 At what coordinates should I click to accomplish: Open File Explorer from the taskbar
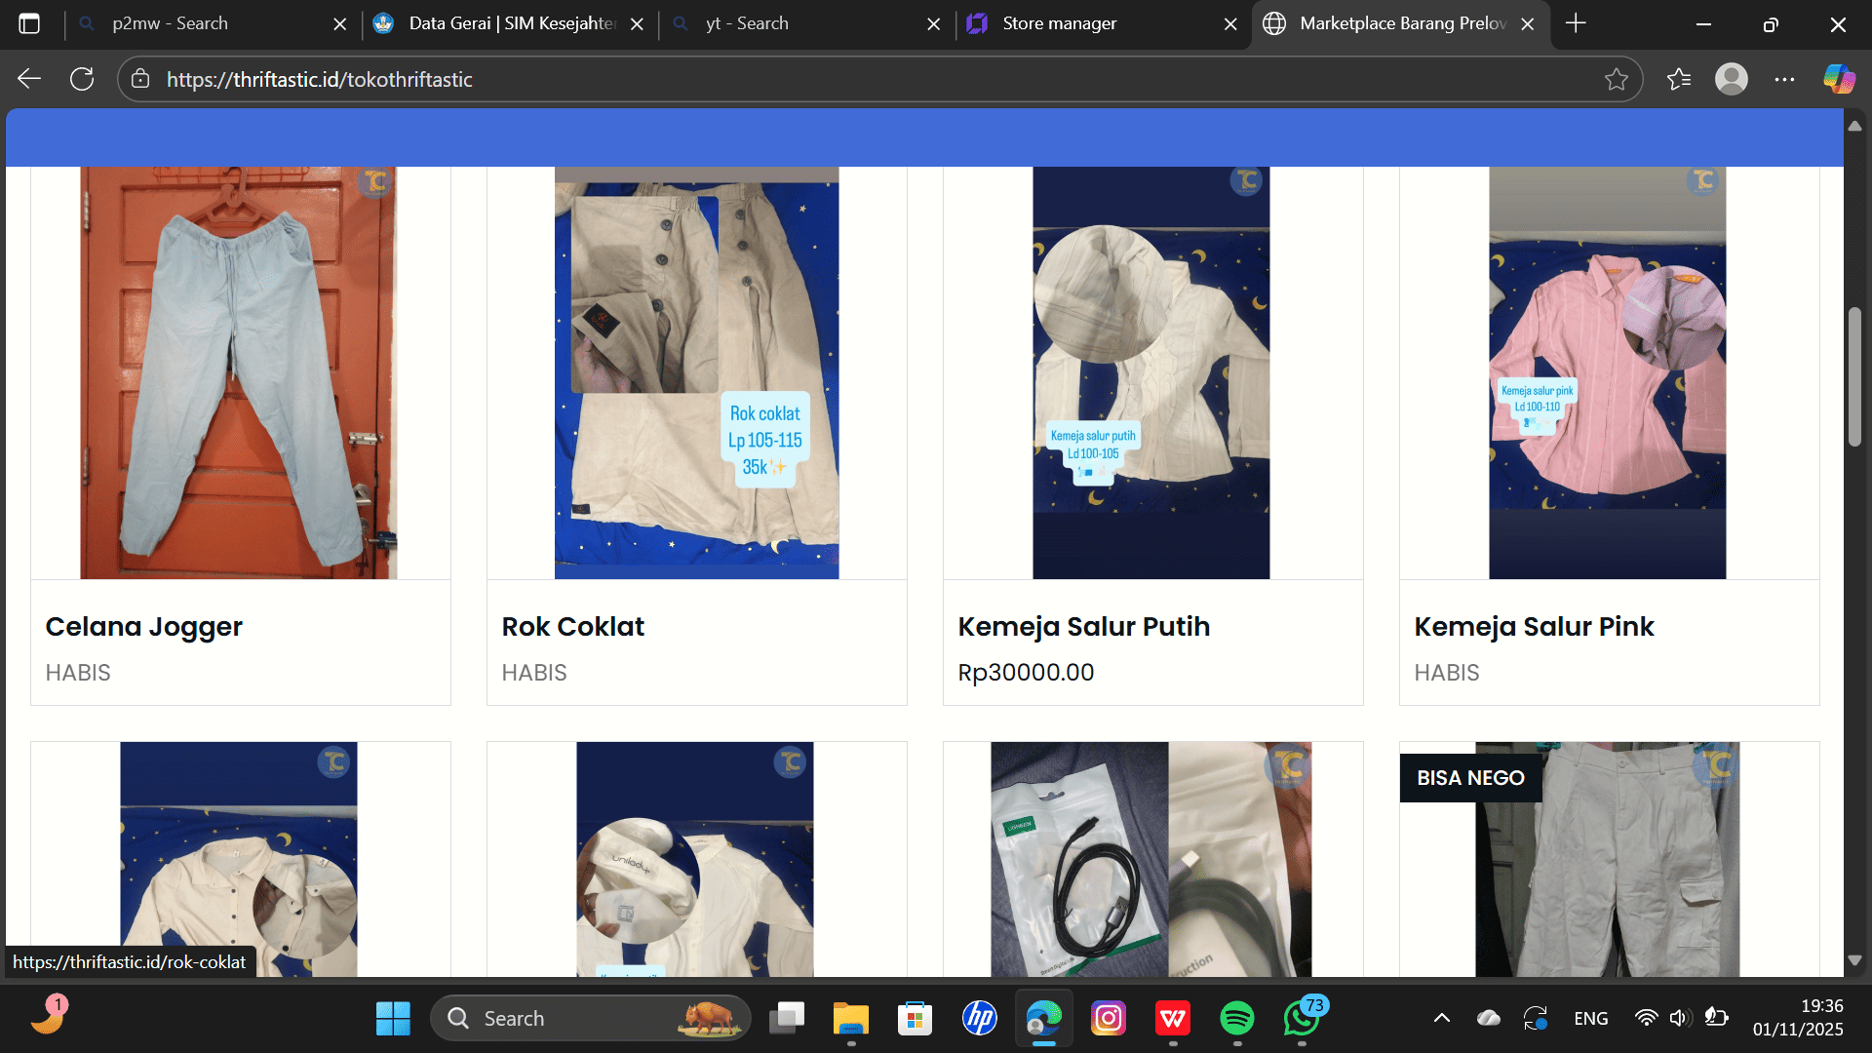[x=850, y=1019]
